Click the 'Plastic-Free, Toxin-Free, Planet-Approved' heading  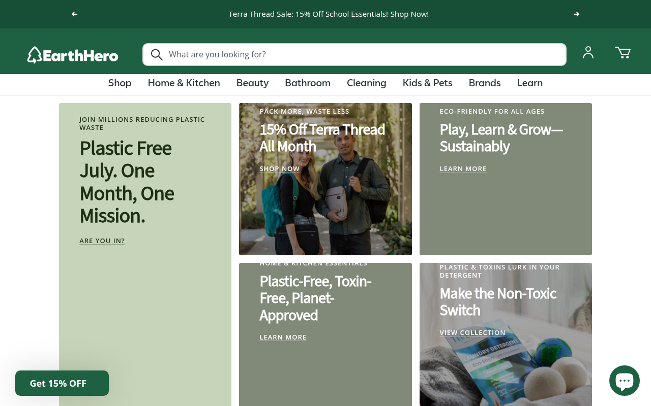click(316, 298)
